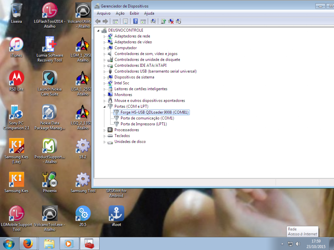The width and height of the screenshot is (334, 250).
Task: Click the red toolbox taskbar button
Action: pyautogui.click(x=90, y=244)
